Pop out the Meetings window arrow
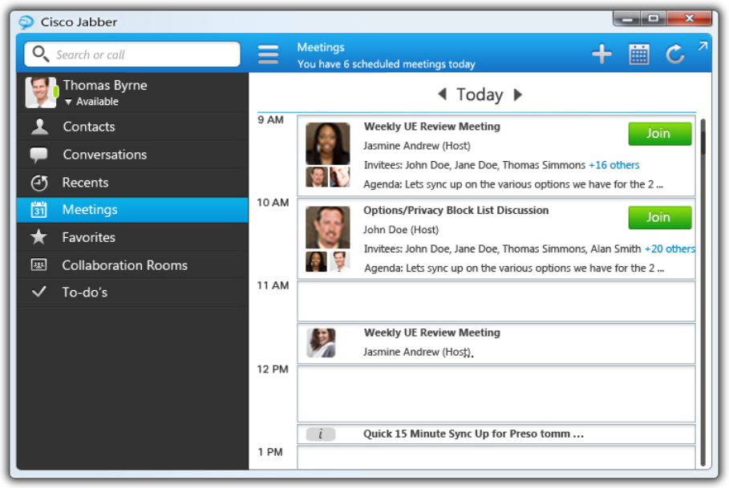729x488 pixels. pos(703,46)
